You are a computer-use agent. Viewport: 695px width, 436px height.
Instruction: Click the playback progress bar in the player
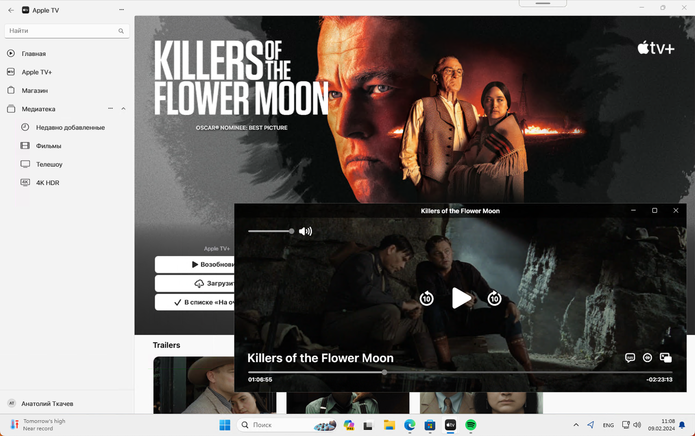pyautogui.click(x=460, y=372)
